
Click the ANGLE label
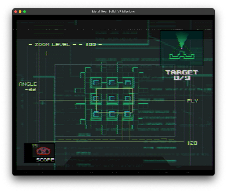(28, 84)
